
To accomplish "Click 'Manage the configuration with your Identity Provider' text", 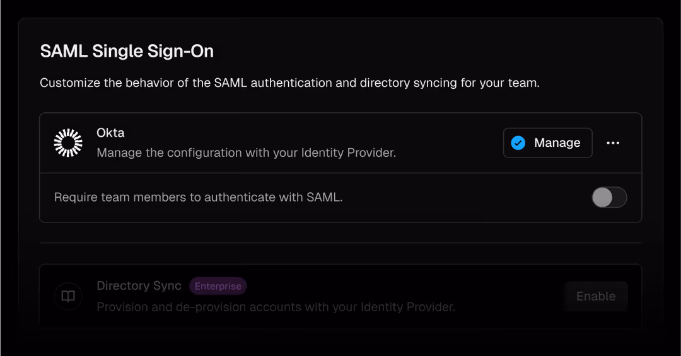I will click(x=246, y=152).
